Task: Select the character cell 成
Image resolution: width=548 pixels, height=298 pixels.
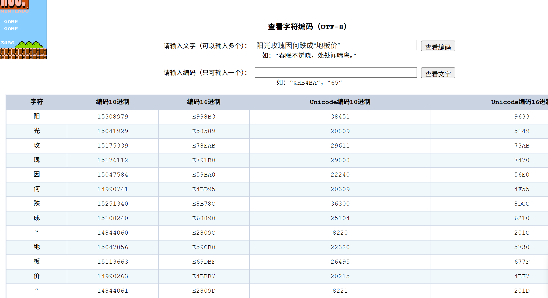Action: [37, 218]
